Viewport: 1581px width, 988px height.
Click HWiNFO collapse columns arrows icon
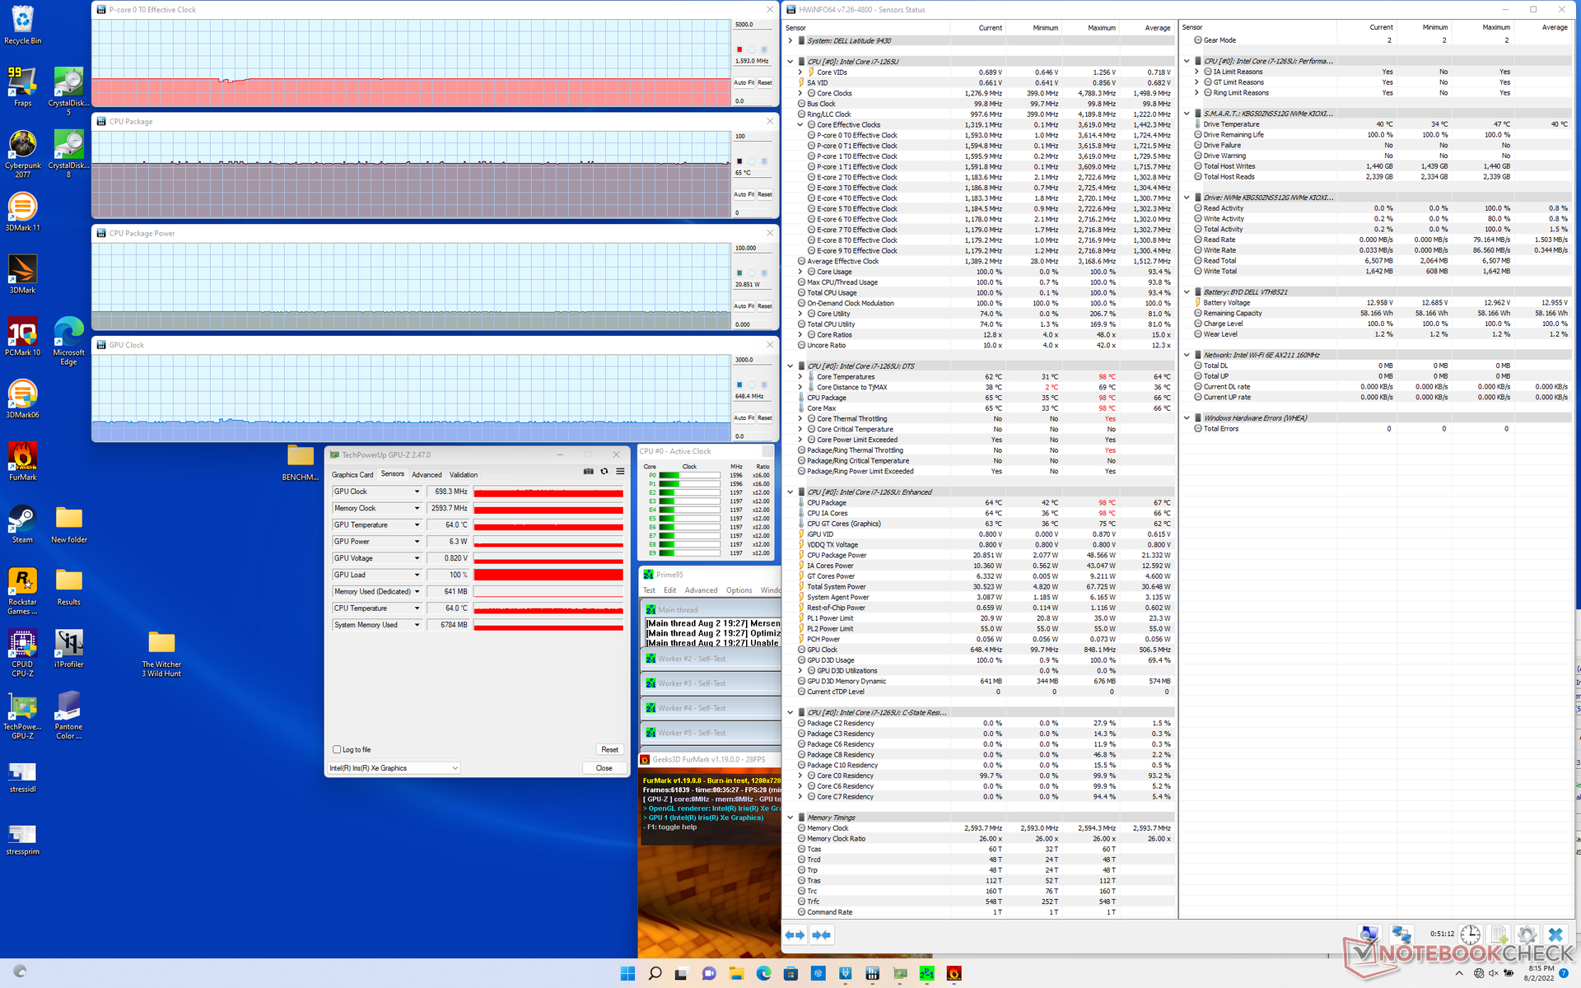(x=821, y=934)
